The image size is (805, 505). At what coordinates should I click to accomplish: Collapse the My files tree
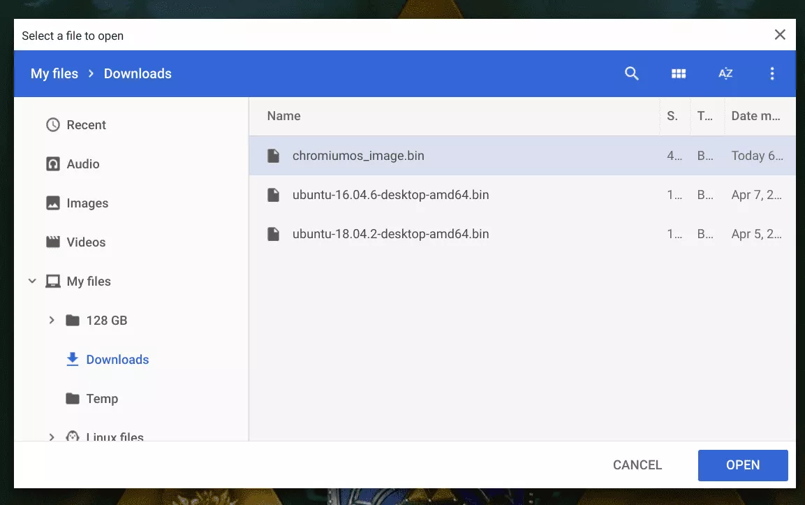[x=32, y=281]
